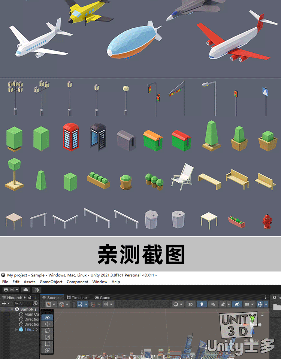Open the account M dropdown
Screen dimensions: 281x359
click(11, 289)
